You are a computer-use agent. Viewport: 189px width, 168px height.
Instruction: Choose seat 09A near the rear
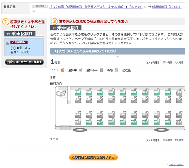[167, 122]
